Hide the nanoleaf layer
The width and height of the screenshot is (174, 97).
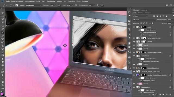[x=134, y=75]
